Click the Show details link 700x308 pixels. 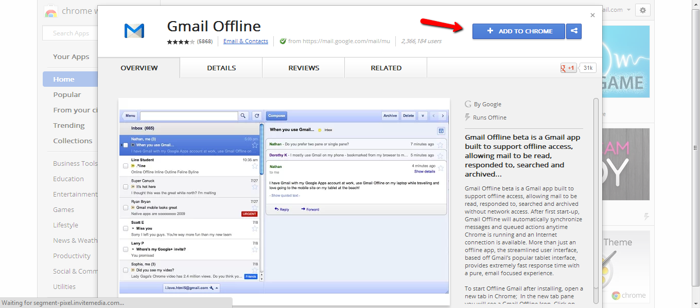point(425,171)
